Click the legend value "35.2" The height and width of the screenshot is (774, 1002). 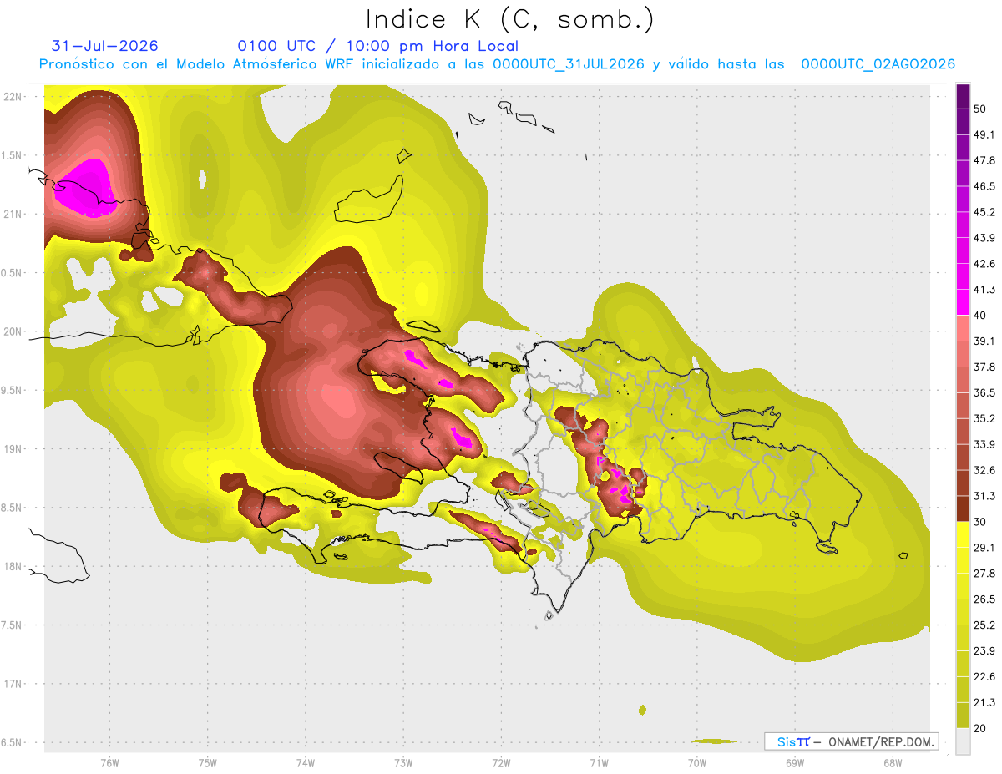click(984, 418)
